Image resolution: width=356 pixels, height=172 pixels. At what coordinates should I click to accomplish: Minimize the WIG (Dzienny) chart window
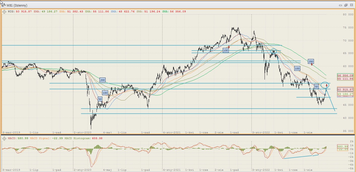(x=340, y=5)
